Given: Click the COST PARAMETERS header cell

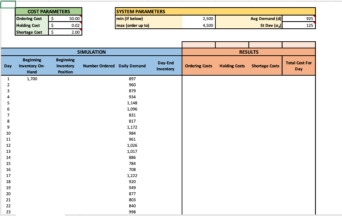Looking at the screenshot, I should click(48, 11).
